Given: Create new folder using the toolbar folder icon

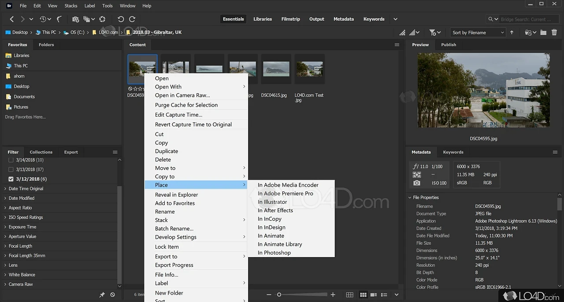Looking at the screenshot, I should click(x=543, y=33).
